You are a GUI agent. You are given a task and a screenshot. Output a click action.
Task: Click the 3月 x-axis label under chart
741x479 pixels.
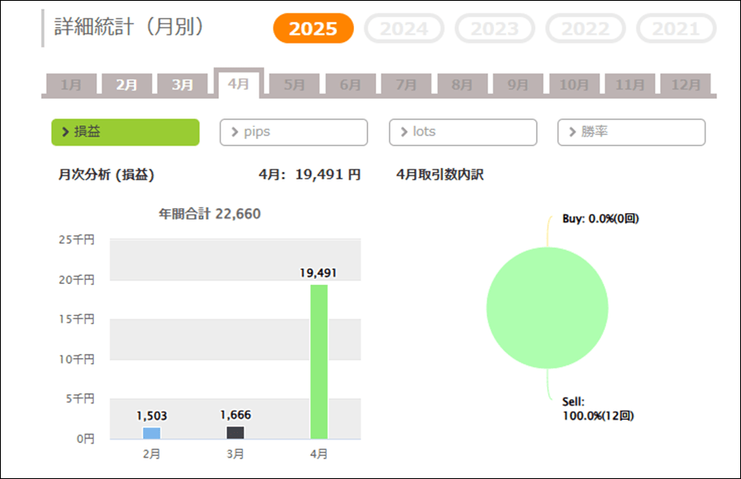click(235, 454)
